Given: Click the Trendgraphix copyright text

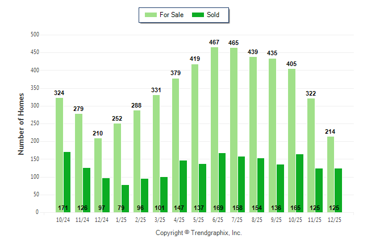Looking at the screenshot, I should [x=199, y=233].
